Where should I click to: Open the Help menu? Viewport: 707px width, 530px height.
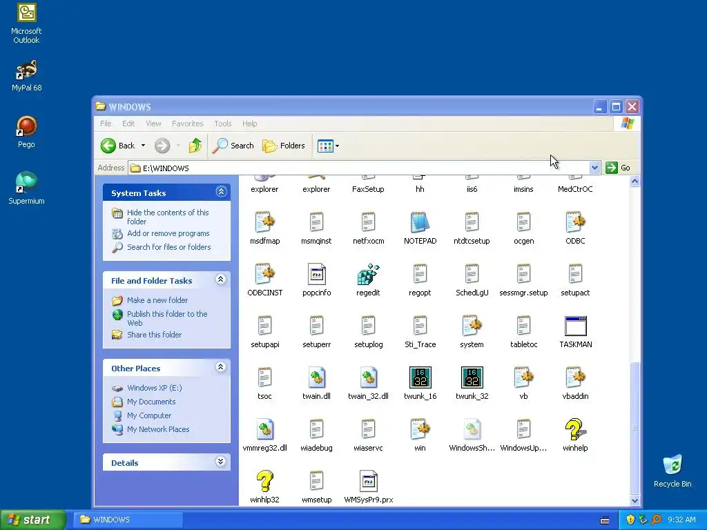click(x=249, y=124)
